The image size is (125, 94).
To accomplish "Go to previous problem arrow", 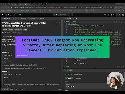I will click(x=14, y=15).
